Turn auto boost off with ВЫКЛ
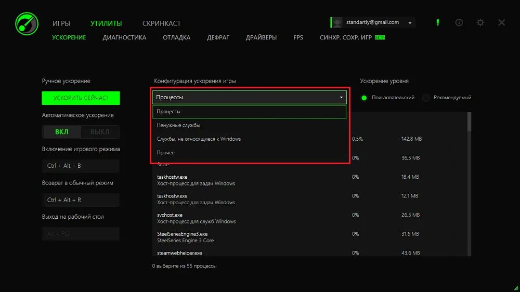 (x=100, y=132)
